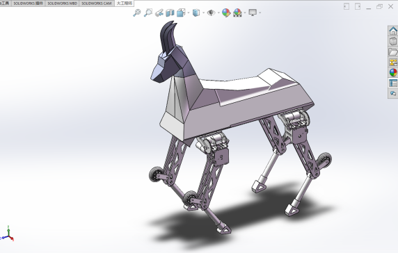
Task: Switch to the SOLIDWORKS CAM tab
Action: point(97,3)
